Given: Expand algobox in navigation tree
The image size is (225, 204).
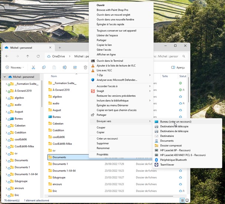Looking at the screenshot, I should pyautogui.click(x=6, y=98).
